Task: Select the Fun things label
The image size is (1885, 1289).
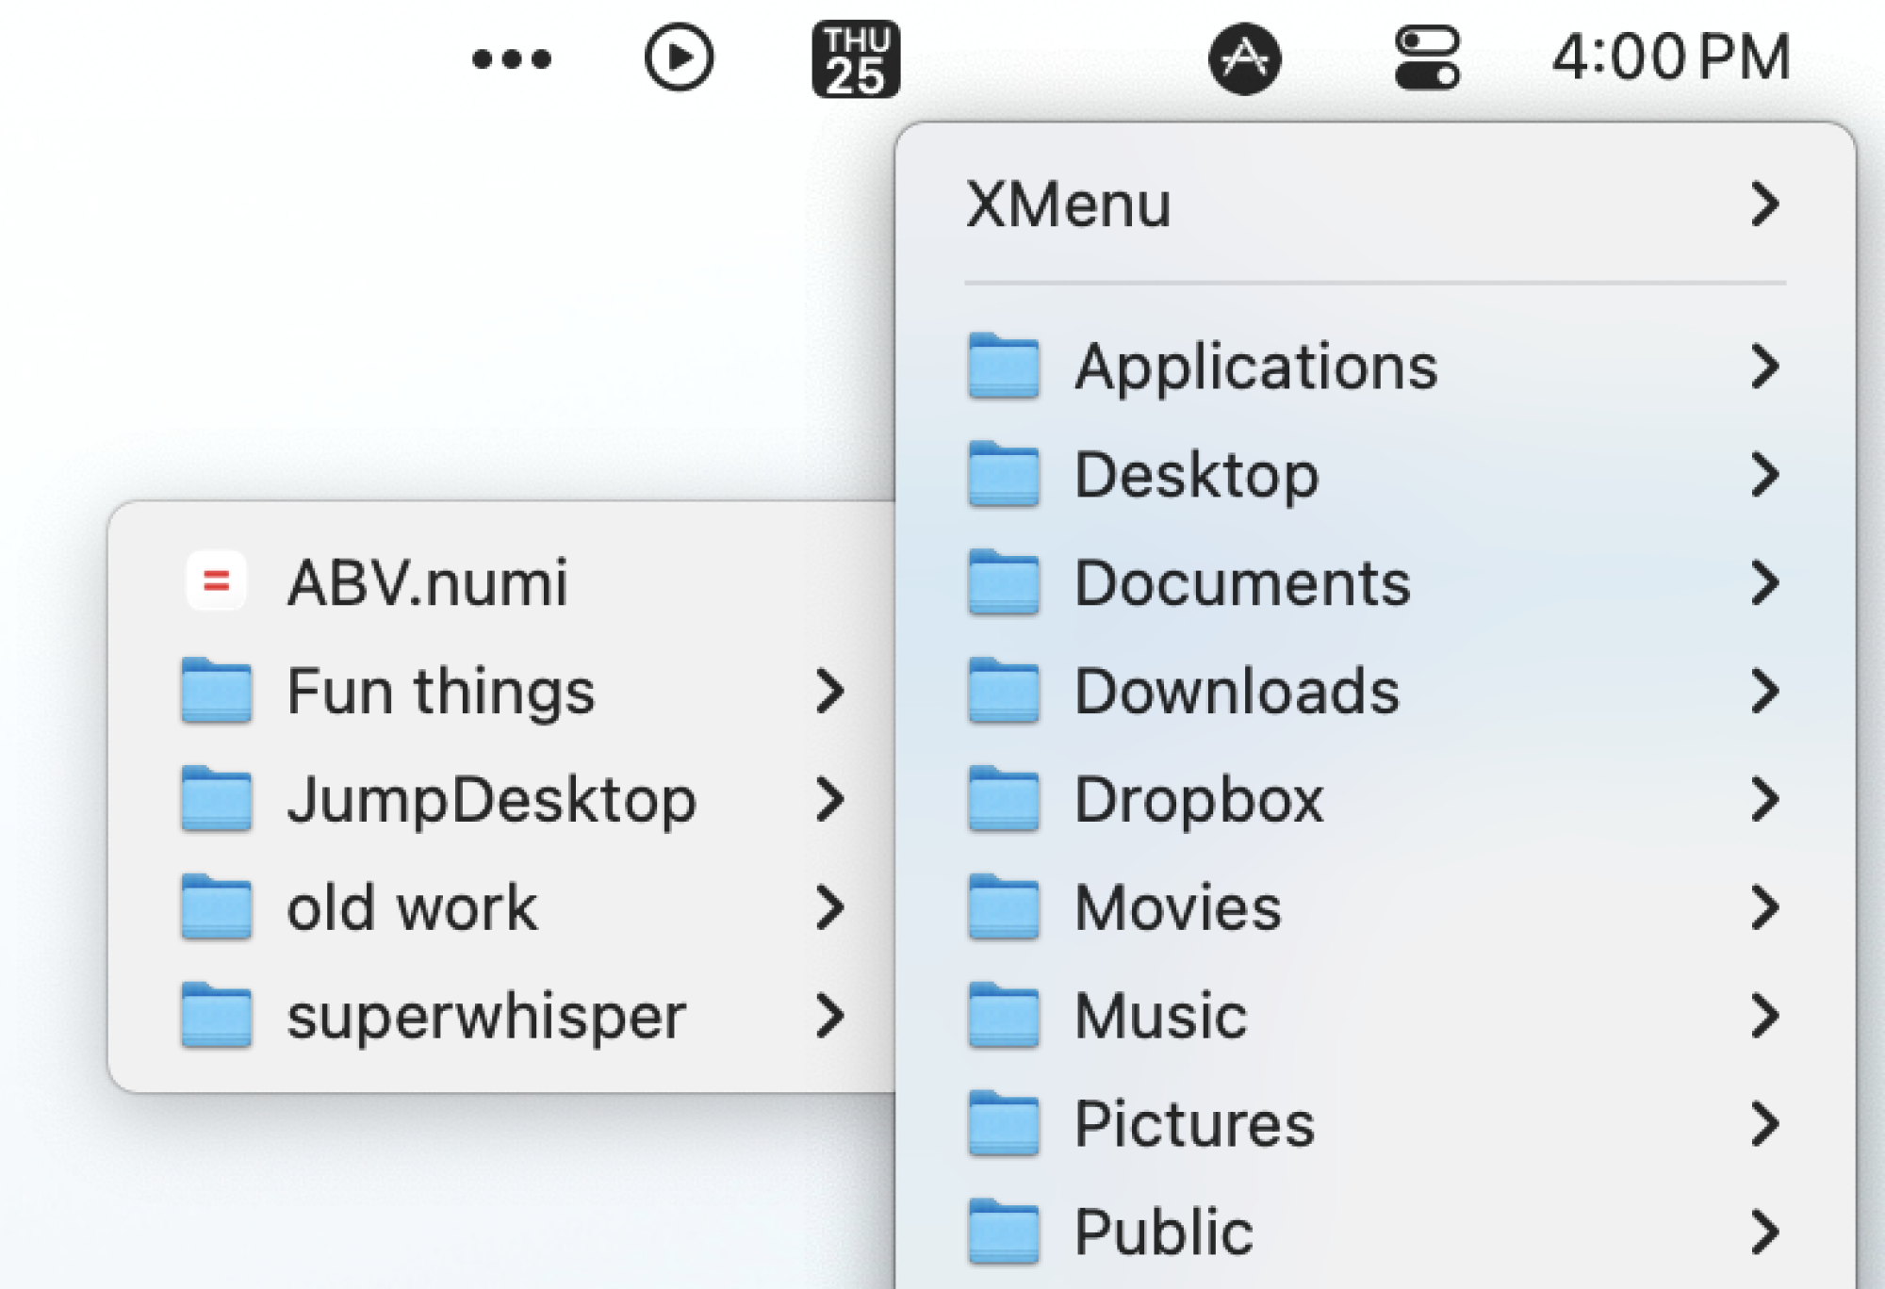Action: [441, 693]
